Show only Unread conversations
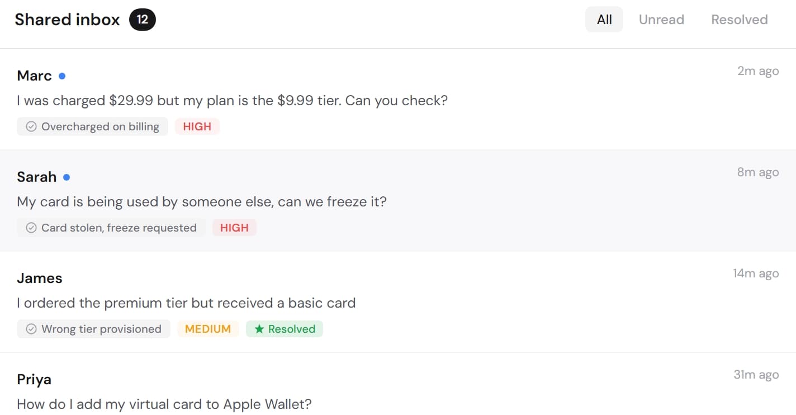The image size is (796, 415). point(661,20)
